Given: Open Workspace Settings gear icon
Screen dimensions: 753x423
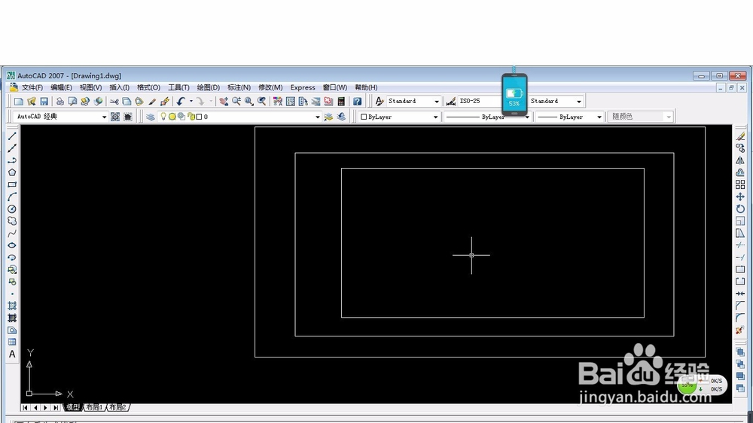Looking at the screenshot, I should pos(115,117).
